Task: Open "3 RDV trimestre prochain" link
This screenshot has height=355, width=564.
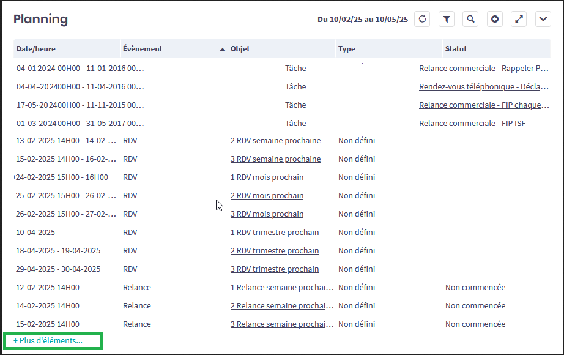Action: [274, 269]
